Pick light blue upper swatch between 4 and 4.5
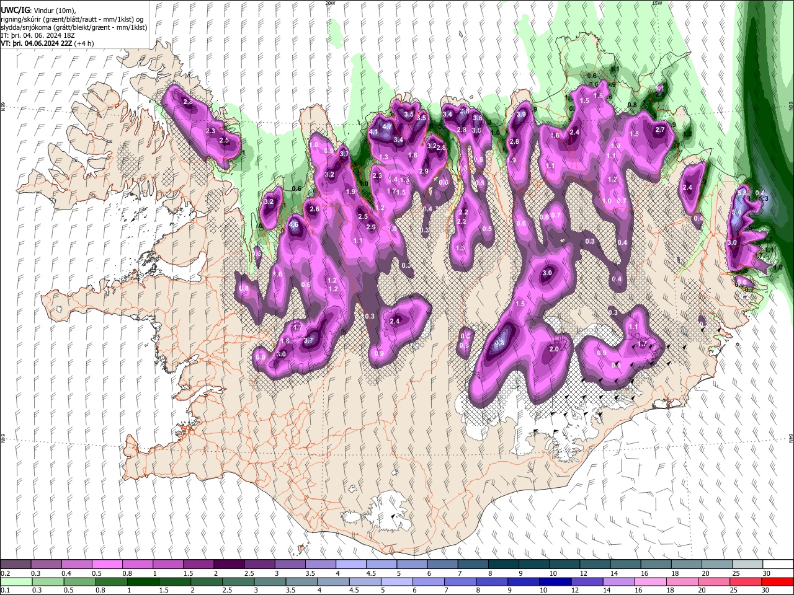This screenshot has width=794, height=595. pos(350,565)
